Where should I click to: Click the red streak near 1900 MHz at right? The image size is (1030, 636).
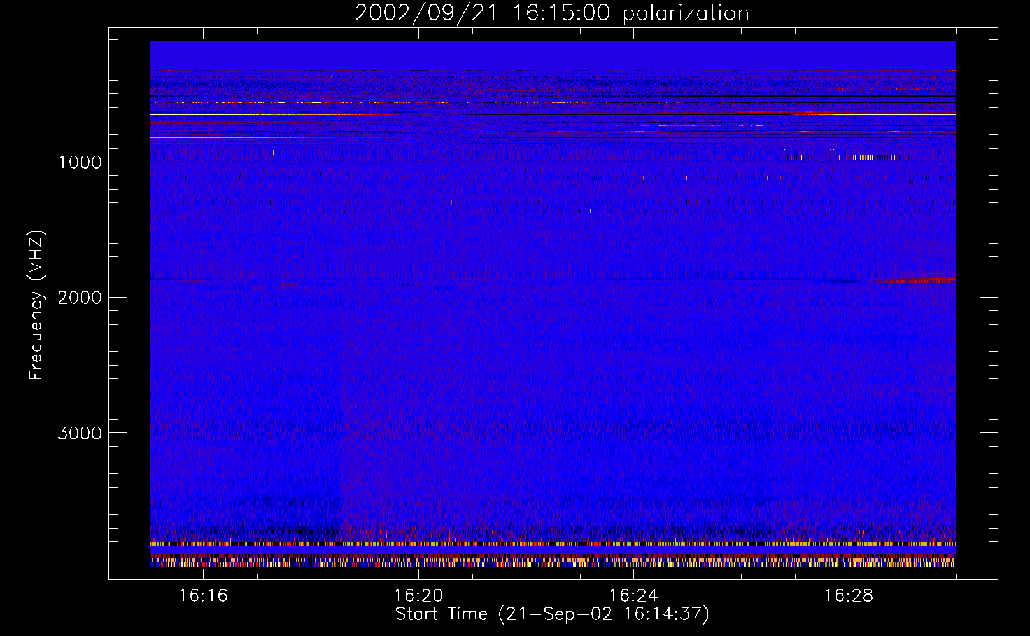click(x=917, y=280)
